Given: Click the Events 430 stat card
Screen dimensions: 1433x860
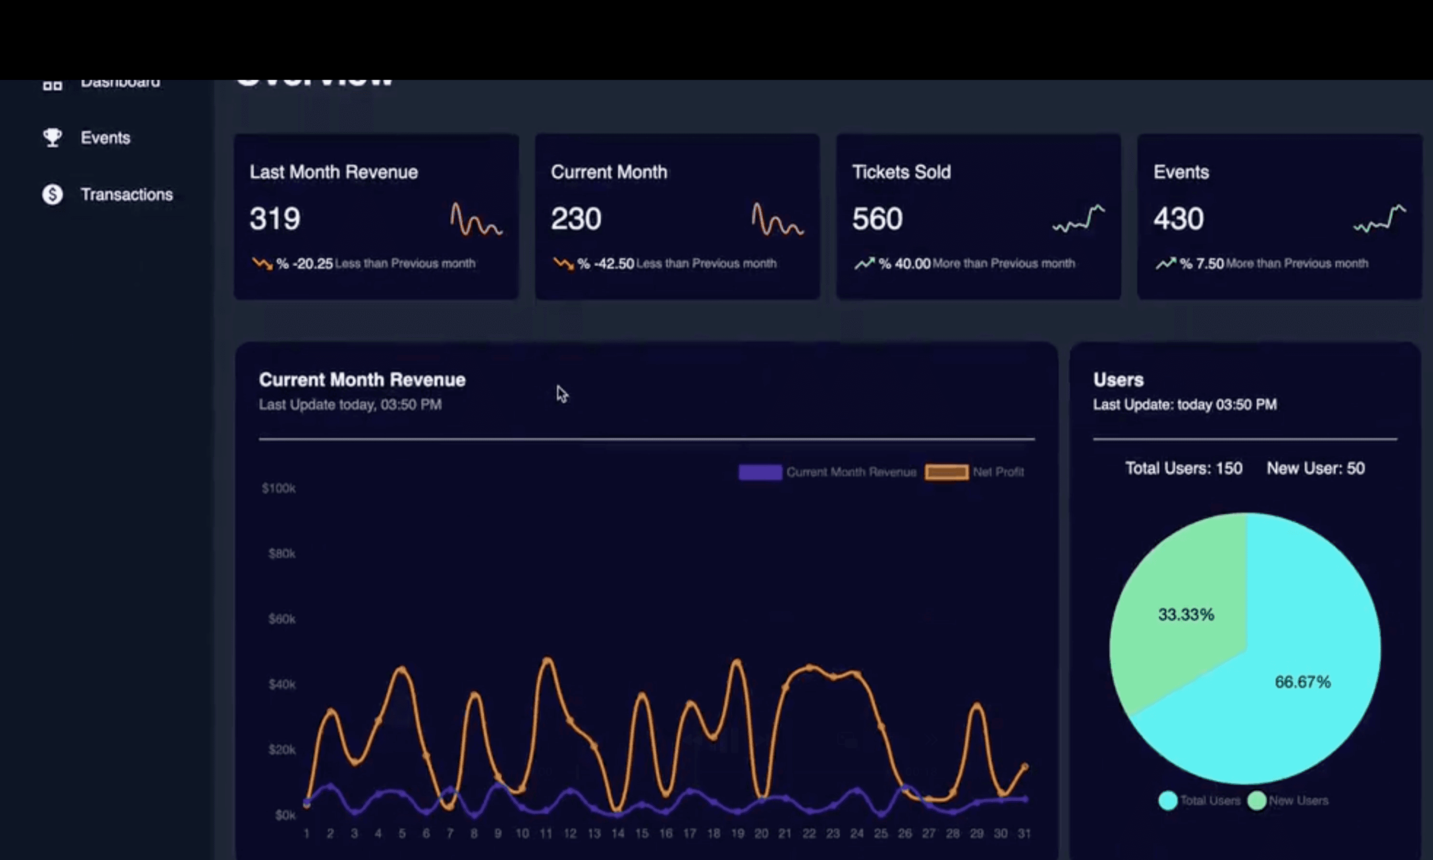Looking at the screenshot, I should coord(1280,215).
